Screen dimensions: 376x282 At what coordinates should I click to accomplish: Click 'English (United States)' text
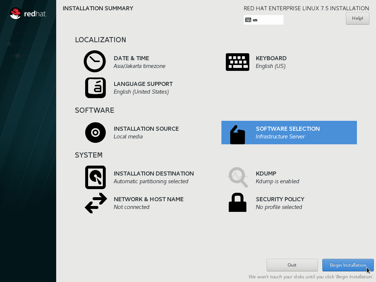tap(141, 92)
